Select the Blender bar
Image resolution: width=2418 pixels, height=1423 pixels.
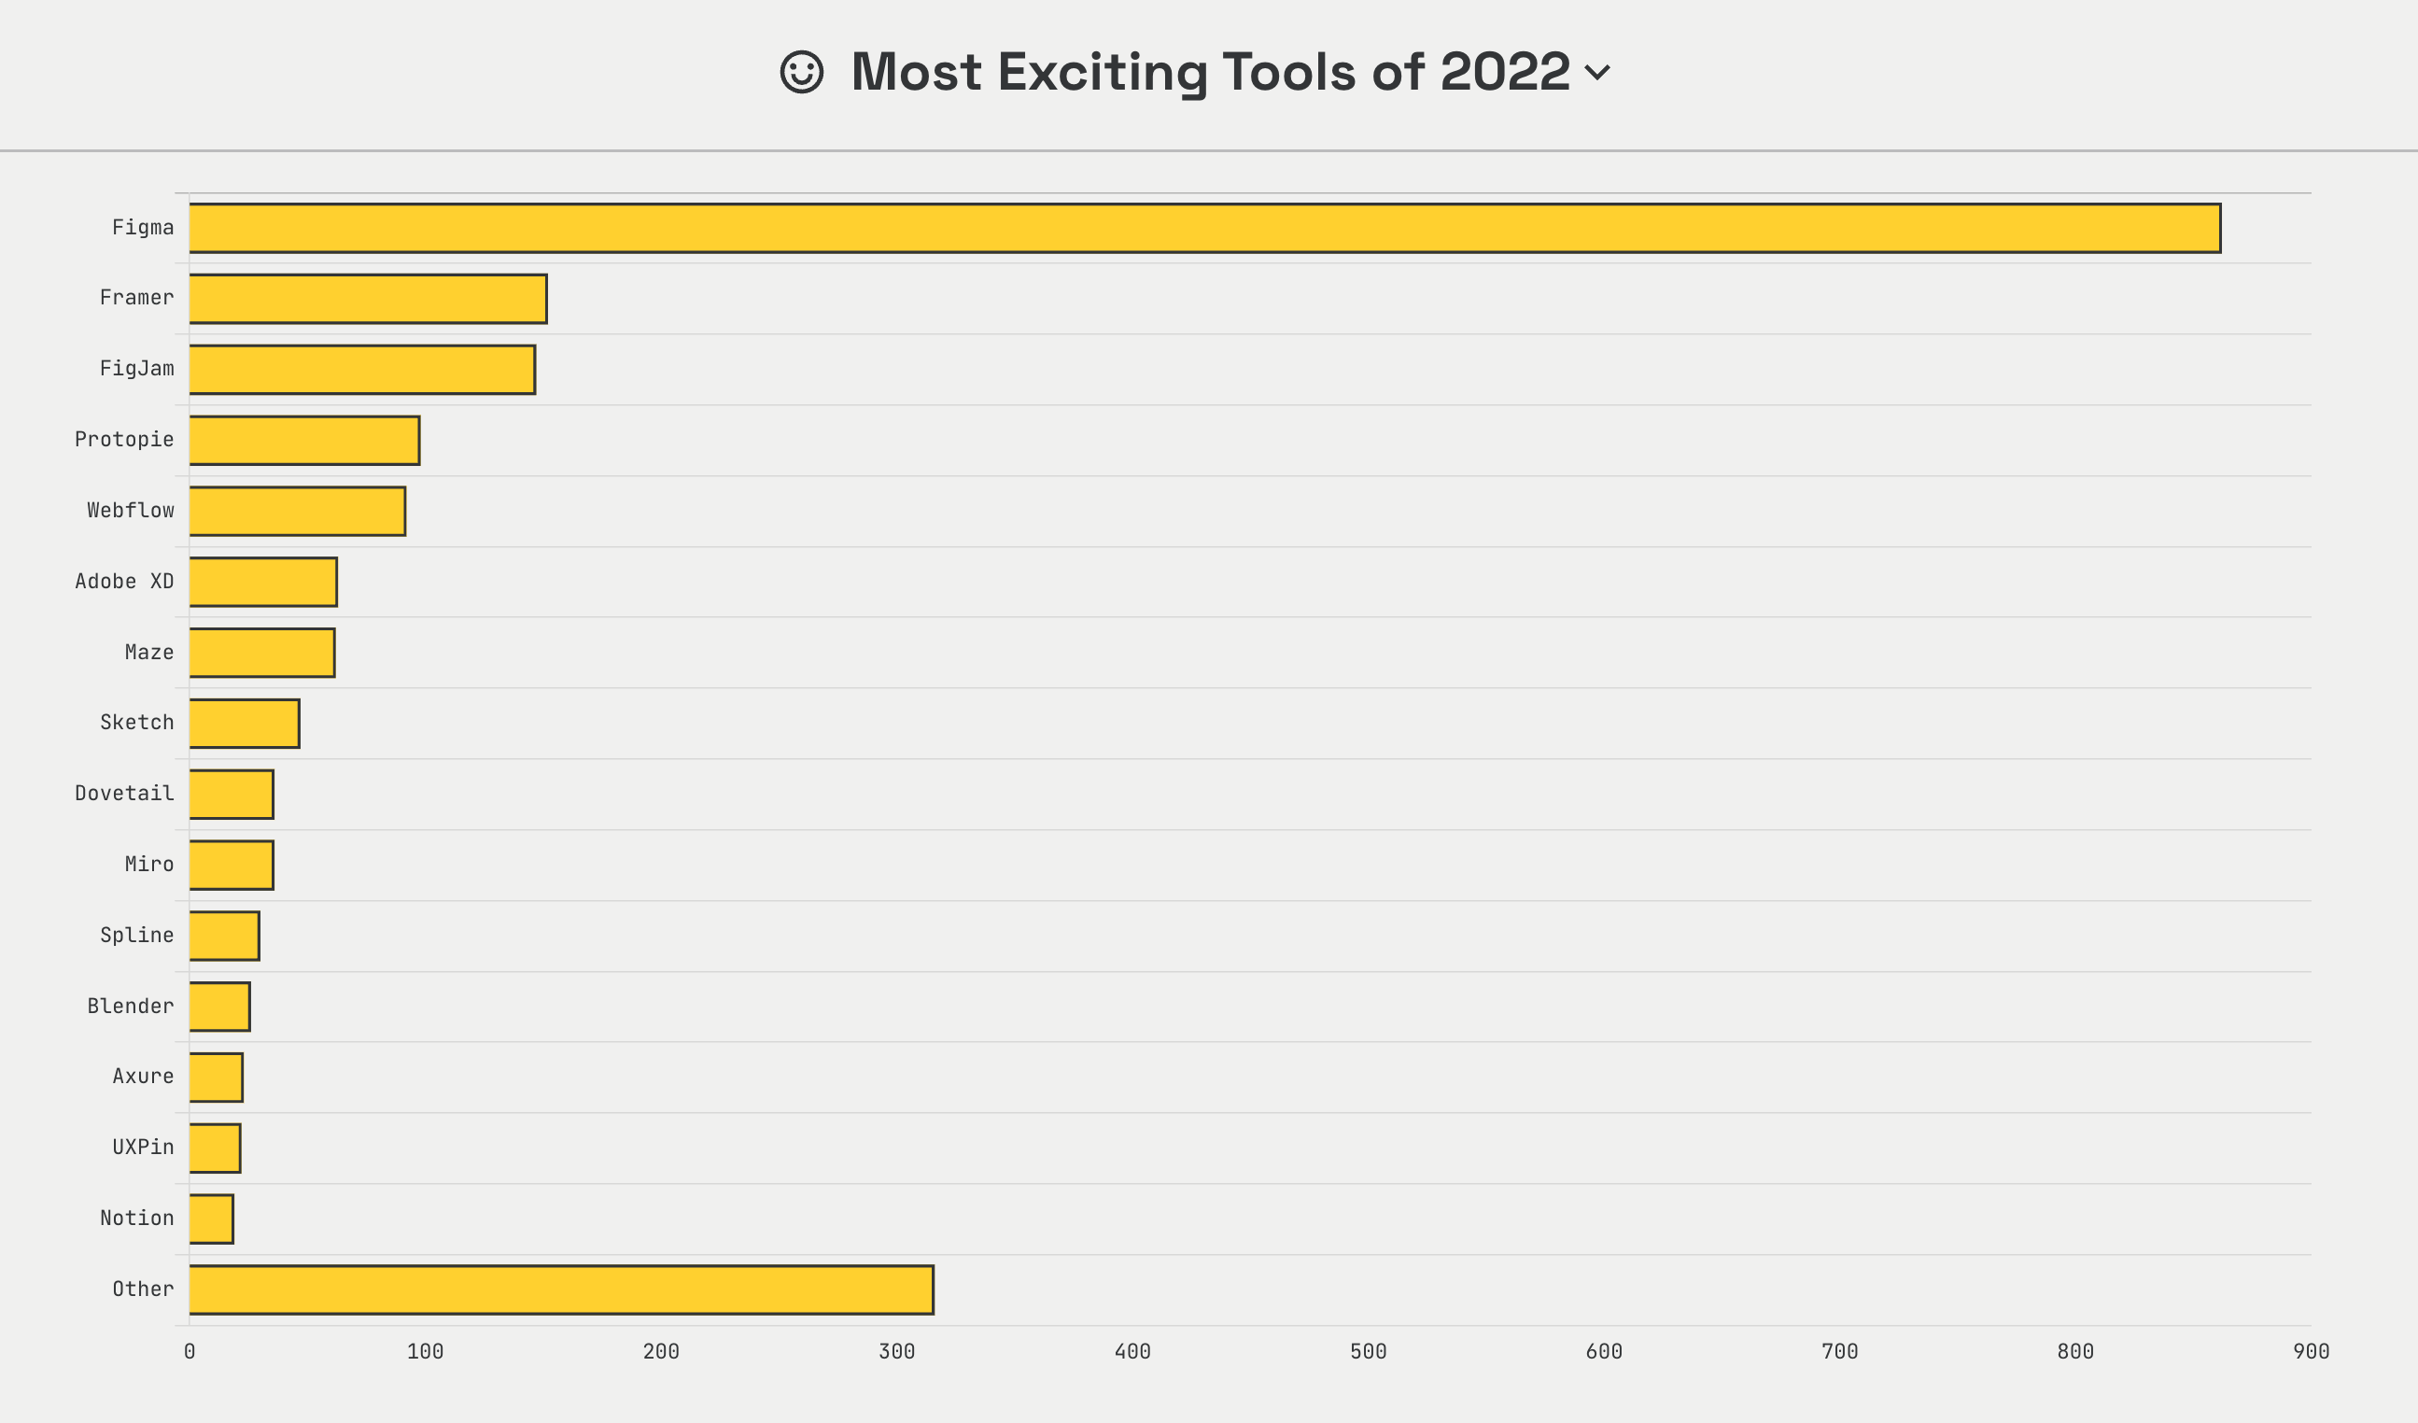pyautogui.click(x=219, y=1007)
